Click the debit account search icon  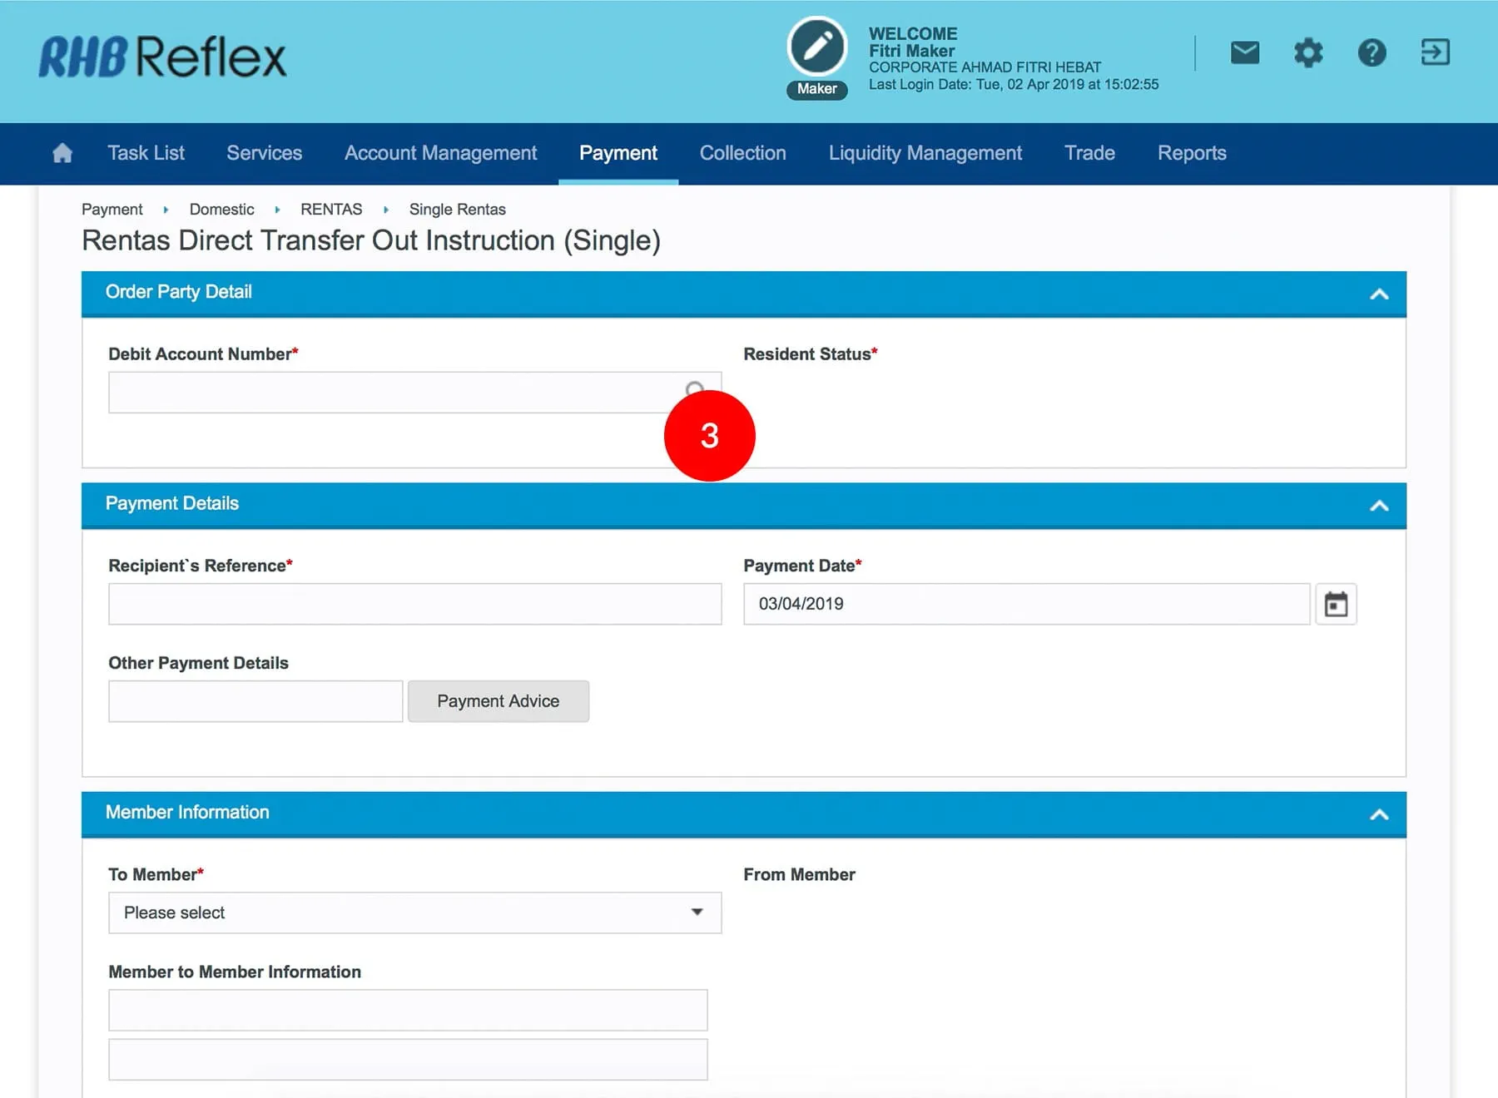pyautogui.click(x=694, y=388)
